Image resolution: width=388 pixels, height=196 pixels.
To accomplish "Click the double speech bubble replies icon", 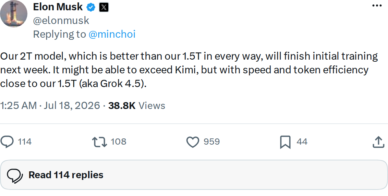I will click(x=15, y=175).
